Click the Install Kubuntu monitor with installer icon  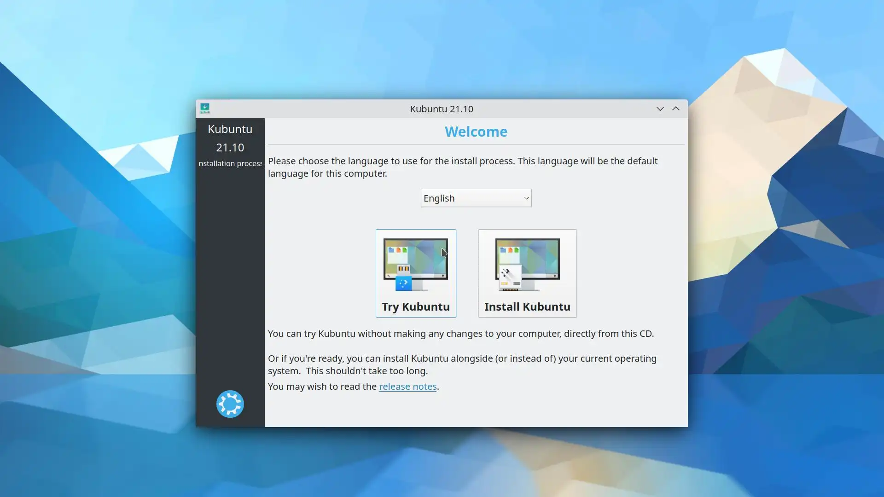(x=527, y=265)
